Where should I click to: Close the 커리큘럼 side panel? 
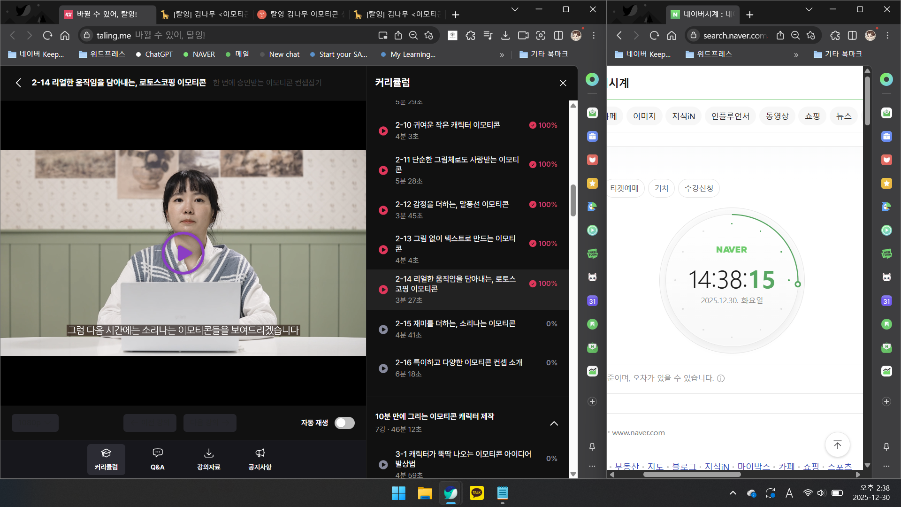click(x=563, y=83)
